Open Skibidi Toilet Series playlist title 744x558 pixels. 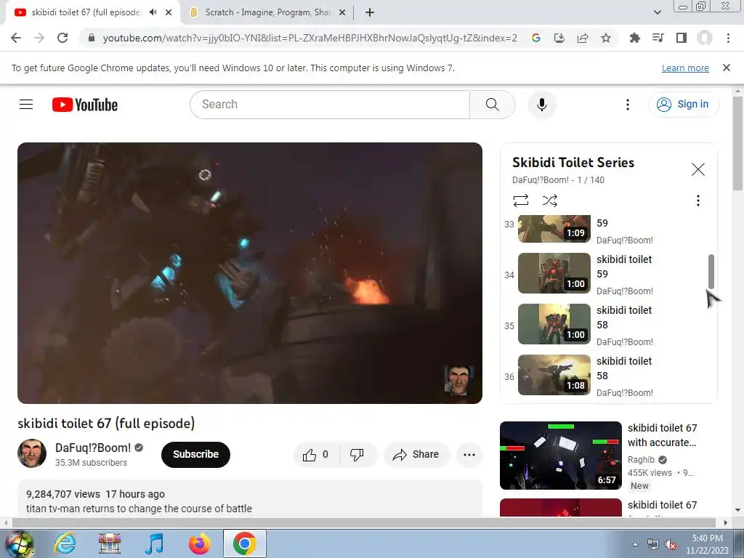click(573, 163)
